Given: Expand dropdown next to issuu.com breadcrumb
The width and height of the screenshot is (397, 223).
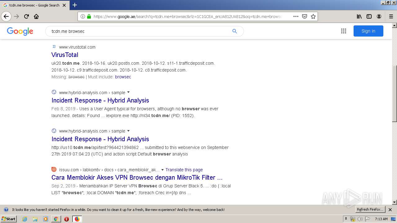Looking at the screenshot, I should pos(163,170).
